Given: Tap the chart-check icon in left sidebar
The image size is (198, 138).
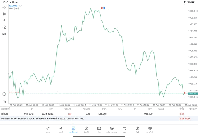Looking at the screenshot, I should click(4, 94).
